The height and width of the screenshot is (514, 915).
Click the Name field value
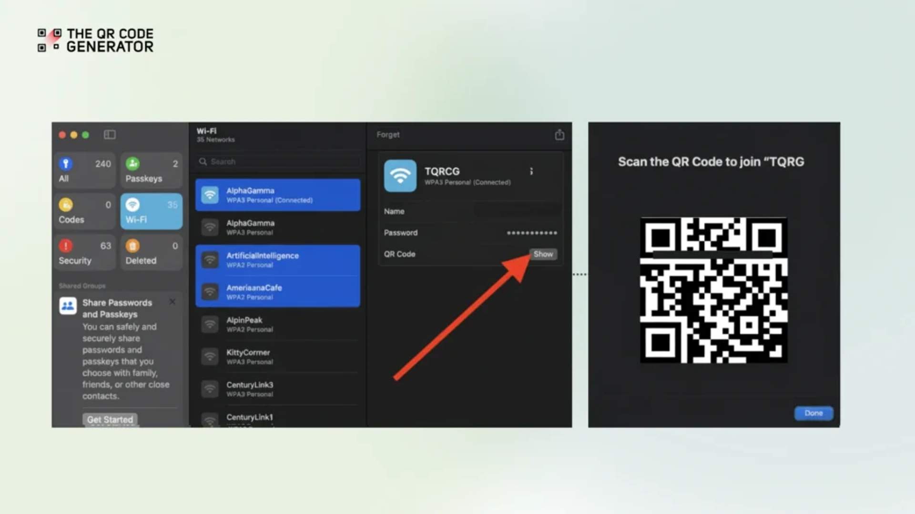[x=517, y=211]
